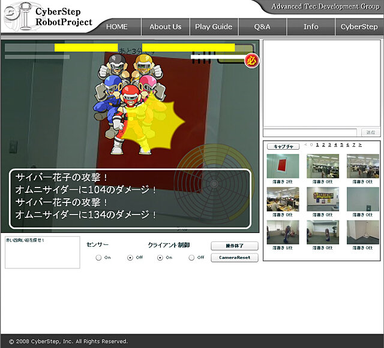This screenshot has width=384, height=348.
Task: Click the chat log display area
Action: point(322,84)
